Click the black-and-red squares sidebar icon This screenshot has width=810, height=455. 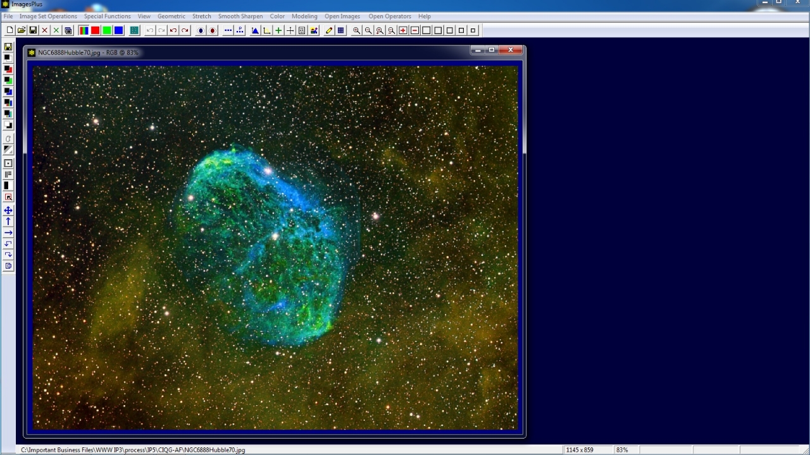(x=8, y=69)
